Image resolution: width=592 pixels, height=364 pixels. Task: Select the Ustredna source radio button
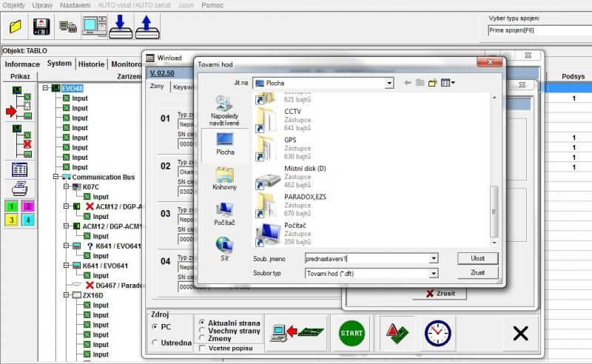pyautogui.click(x=155, y=342)
